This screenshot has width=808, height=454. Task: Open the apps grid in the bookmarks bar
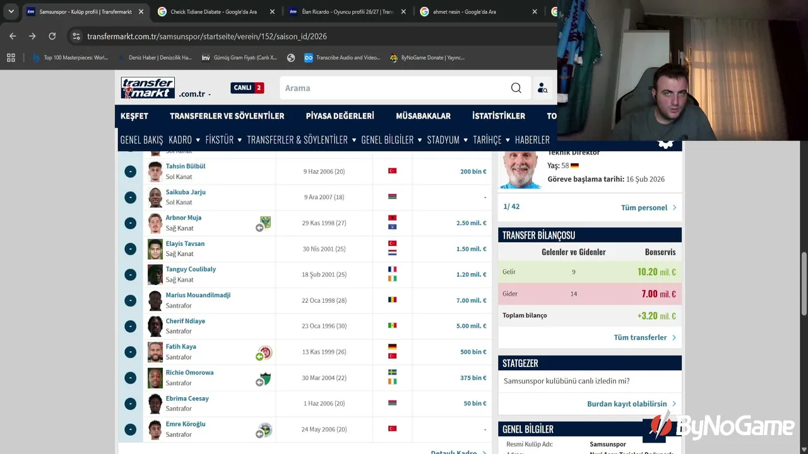pos(11,57)
